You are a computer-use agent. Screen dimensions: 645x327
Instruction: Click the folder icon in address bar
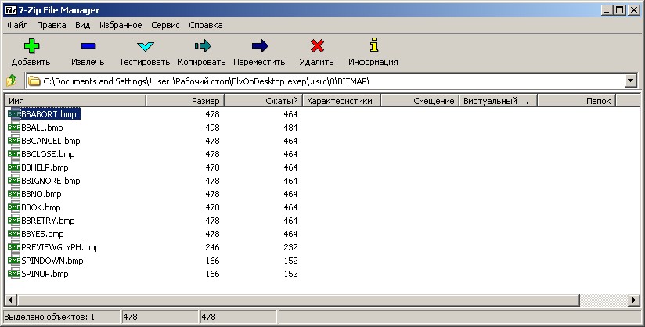(34, 81)
